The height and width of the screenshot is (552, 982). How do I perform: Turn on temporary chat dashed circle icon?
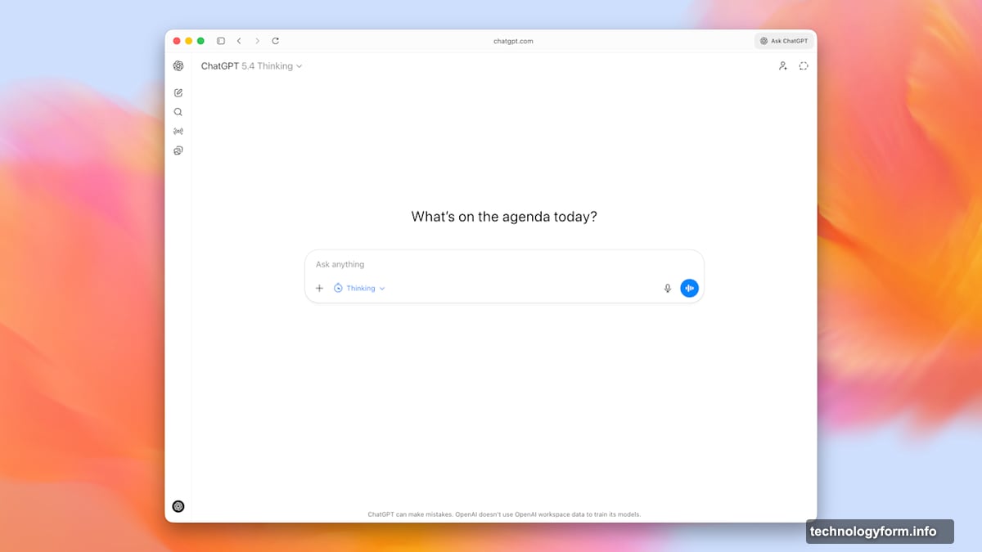[804, 66]
